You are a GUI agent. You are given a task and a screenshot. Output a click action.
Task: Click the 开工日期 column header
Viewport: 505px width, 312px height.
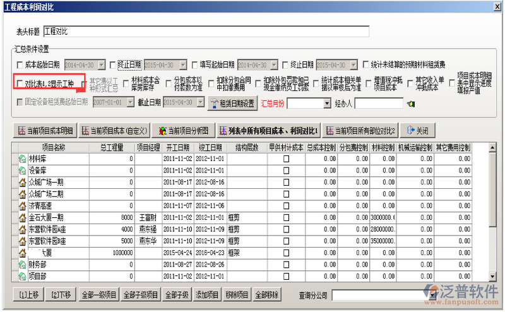pos(177,148)
